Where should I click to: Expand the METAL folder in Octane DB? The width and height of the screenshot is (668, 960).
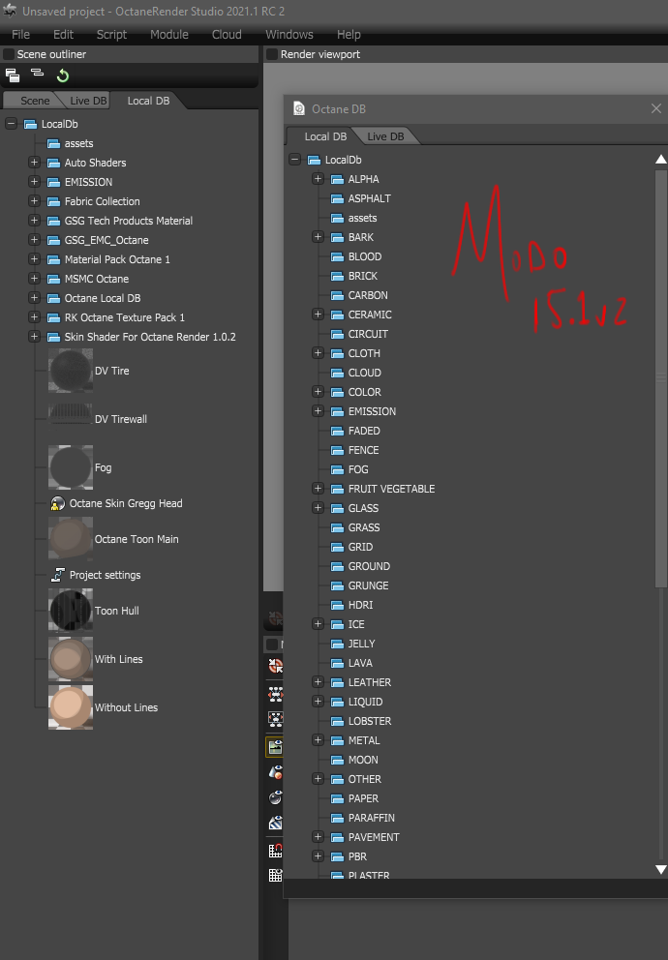coord(318,740)
